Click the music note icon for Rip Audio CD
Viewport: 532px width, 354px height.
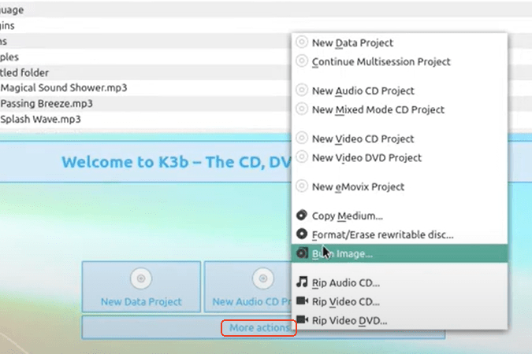coord(302,282)
